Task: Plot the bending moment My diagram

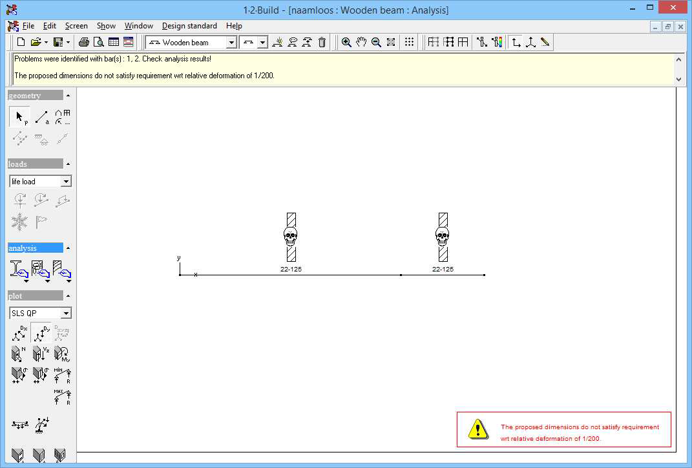Action: [62, 353]
